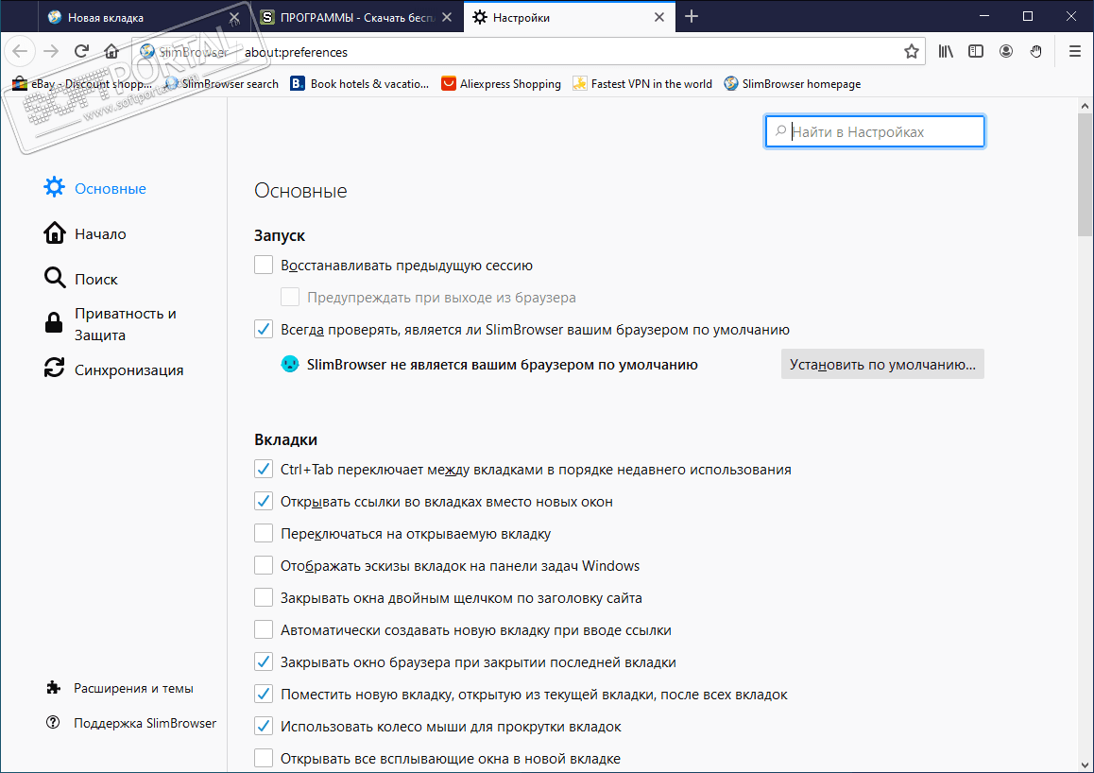The width and height of the screenshot is (1094, 773).
Task: Go back with the Back arrow button
Action: 20,51
